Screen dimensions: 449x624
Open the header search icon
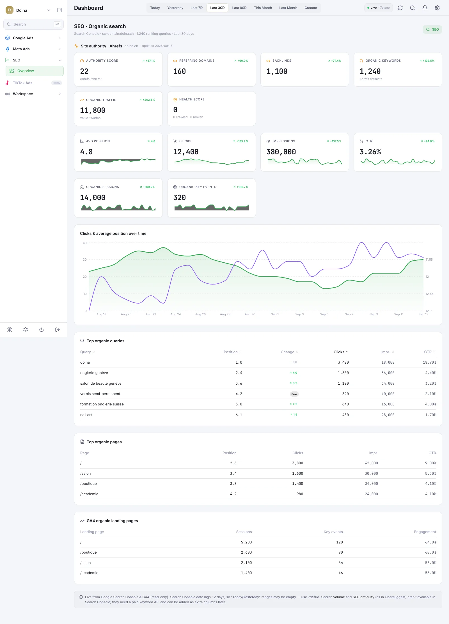[413, 8]
